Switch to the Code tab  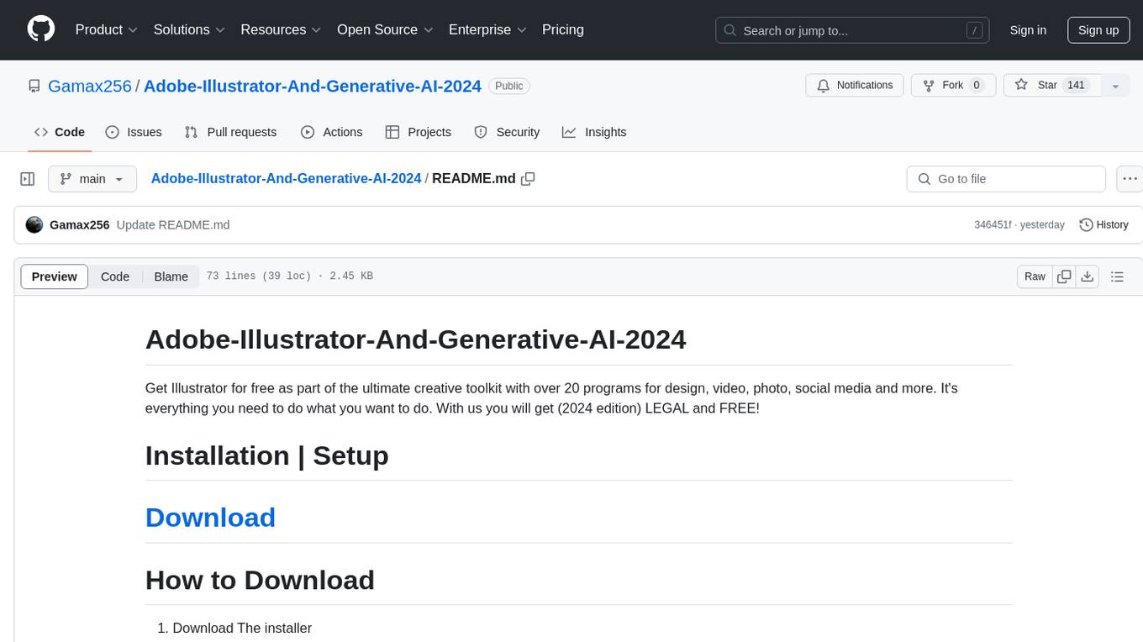[60, 132]
